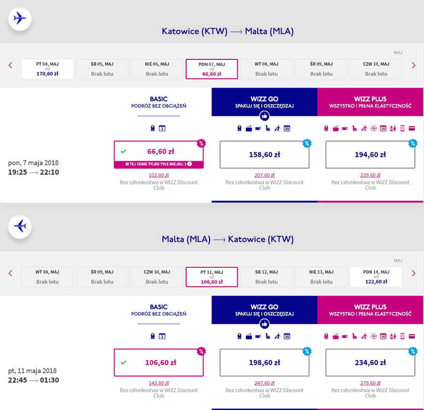Click return non-member price 279,60 zł link
424x410 pixels.
pos(370,383)
